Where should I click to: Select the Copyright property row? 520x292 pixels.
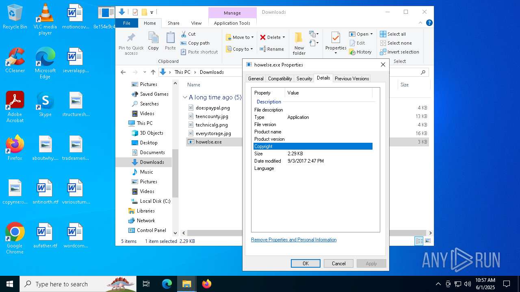(313, 146)
